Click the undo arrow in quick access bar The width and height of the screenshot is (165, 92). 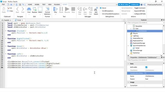(23, 5)
